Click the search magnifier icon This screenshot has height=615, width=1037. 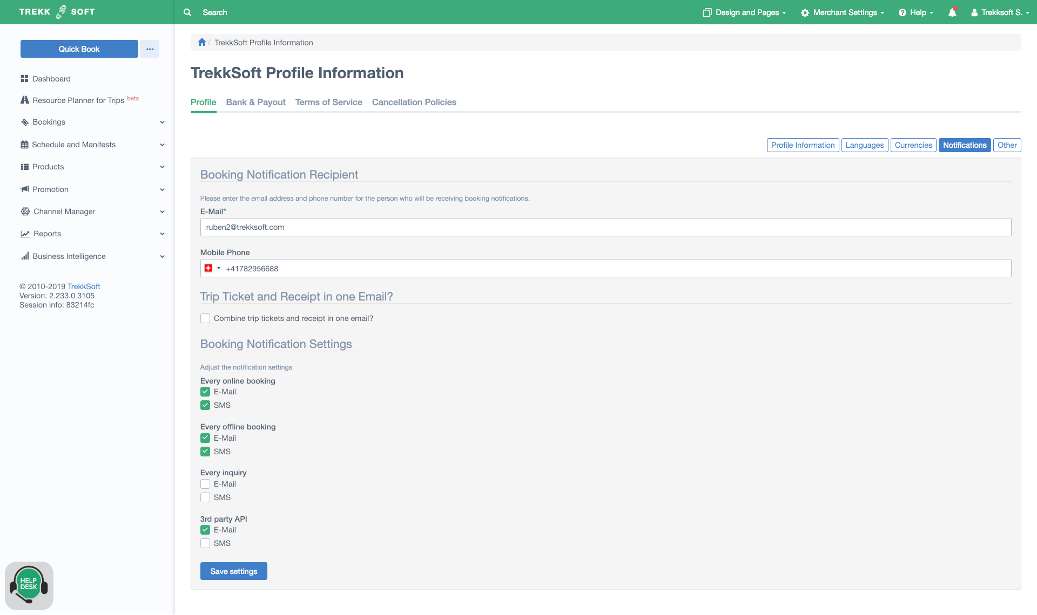click(x=187, y=12)
